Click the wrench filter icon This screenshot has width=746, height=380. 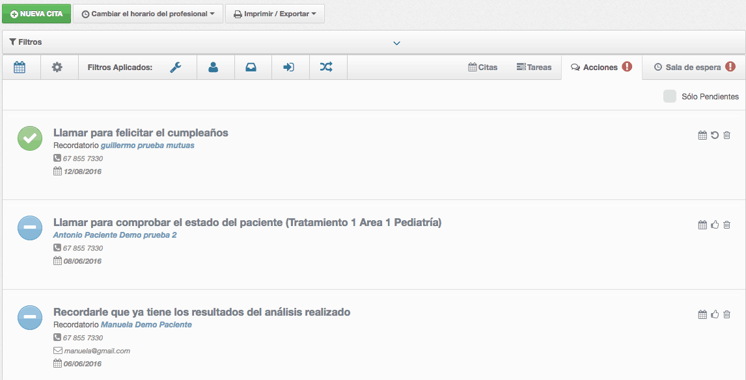point(176,68)
